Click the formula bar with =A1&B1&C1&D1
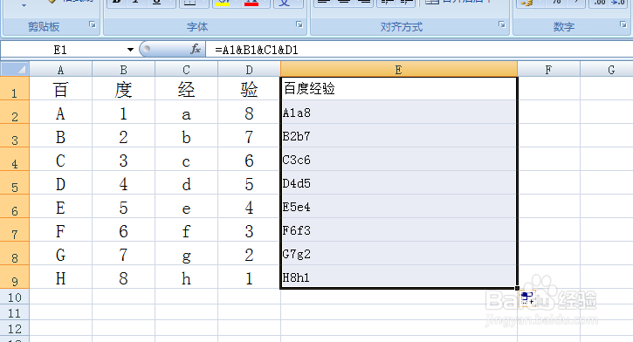This screenshot has height=342, width=633. pyautogui.click(x=419, y=50)
